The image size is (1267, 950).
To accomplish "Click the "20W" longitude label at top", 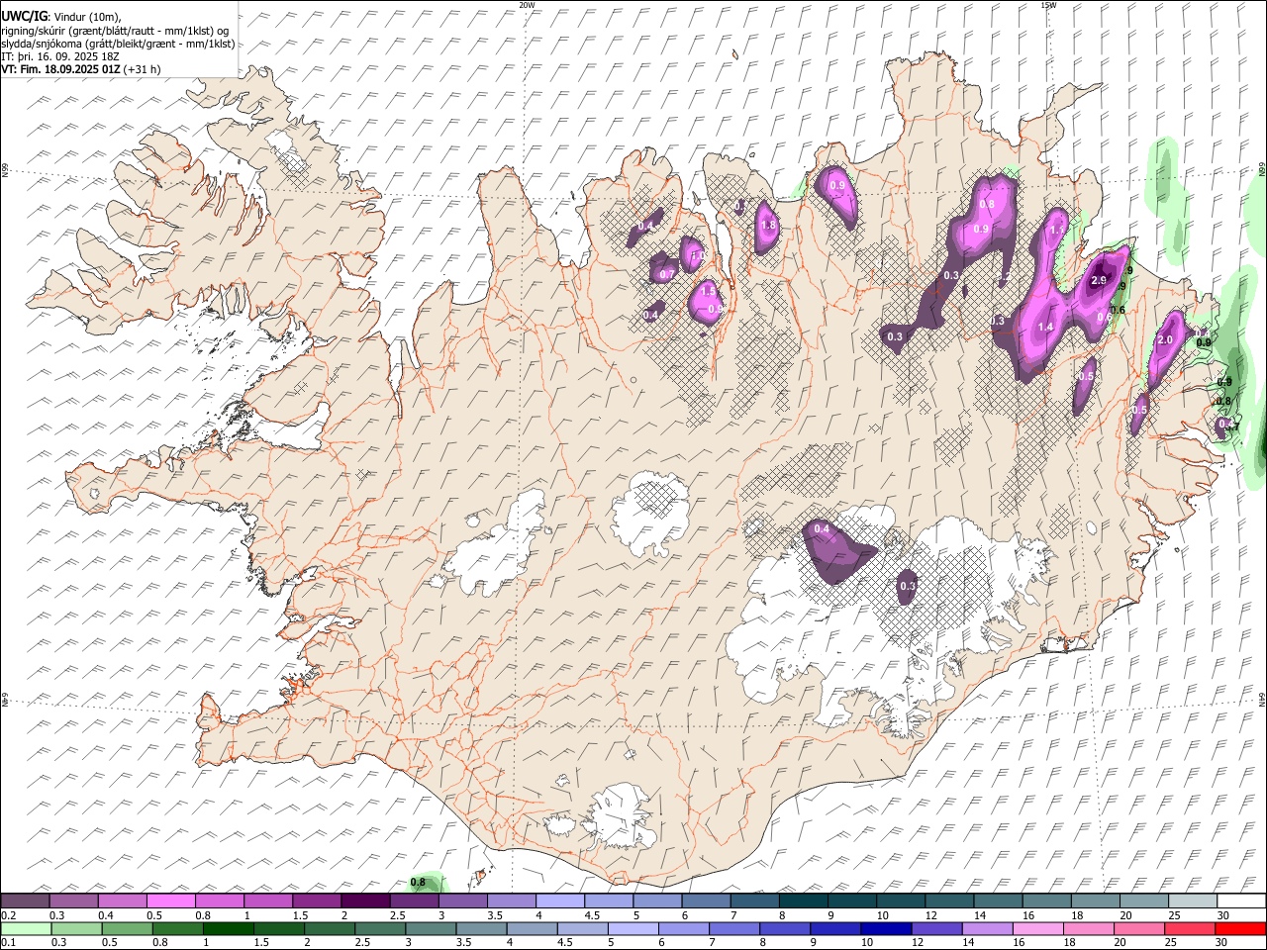I will tap(527, 5).
